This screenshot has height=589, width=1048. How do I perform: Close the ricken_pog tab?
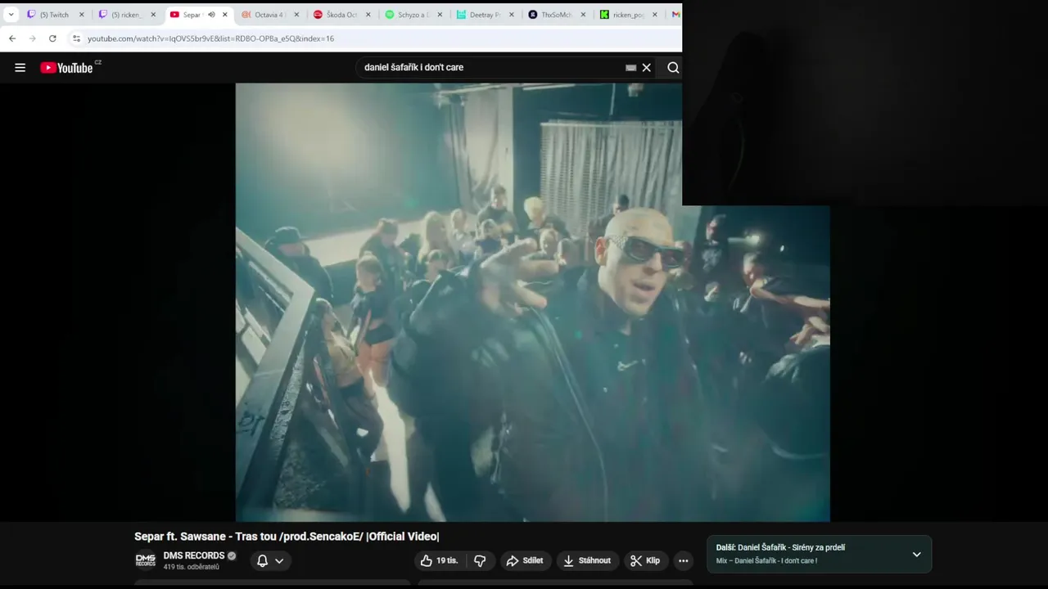coord(655,15)
